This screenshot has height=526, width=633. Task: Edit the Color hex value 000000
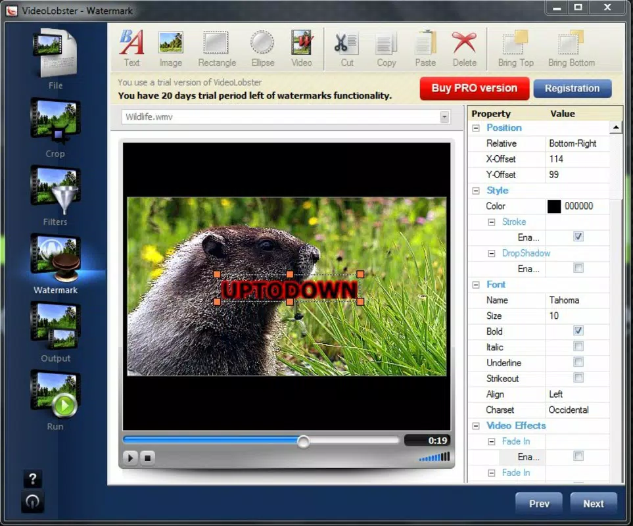pyautogui.click(x=579, y=206)
